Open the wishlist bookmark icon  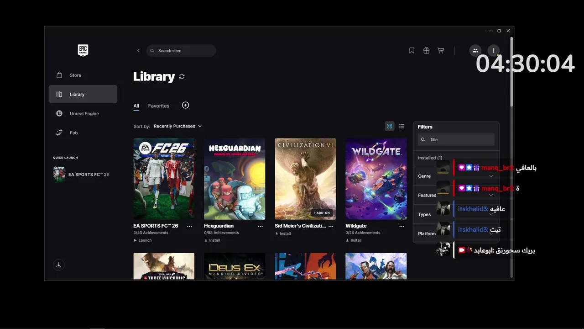point(412,51)
